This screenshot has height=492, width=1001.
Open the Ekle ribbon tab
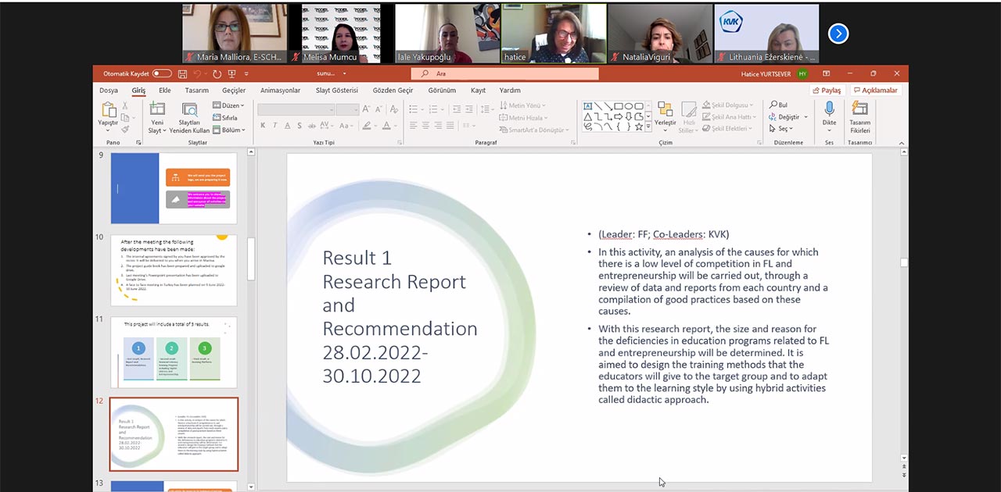[165, 91]
